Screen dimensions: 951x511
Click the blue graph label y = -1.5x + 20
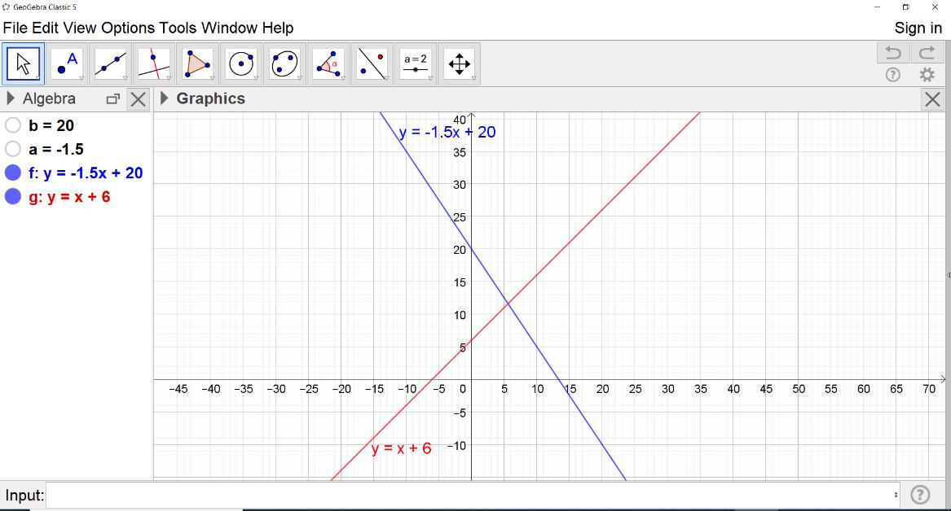pos(447,132)
